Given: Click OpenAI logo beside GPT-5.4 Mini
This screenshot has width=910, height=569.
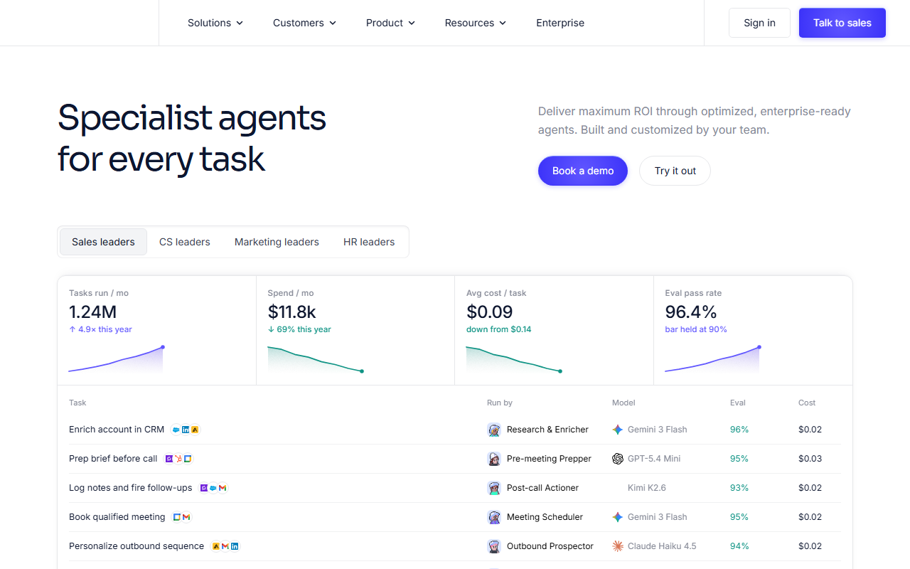Looking at the screenshot, I should 618,459.
